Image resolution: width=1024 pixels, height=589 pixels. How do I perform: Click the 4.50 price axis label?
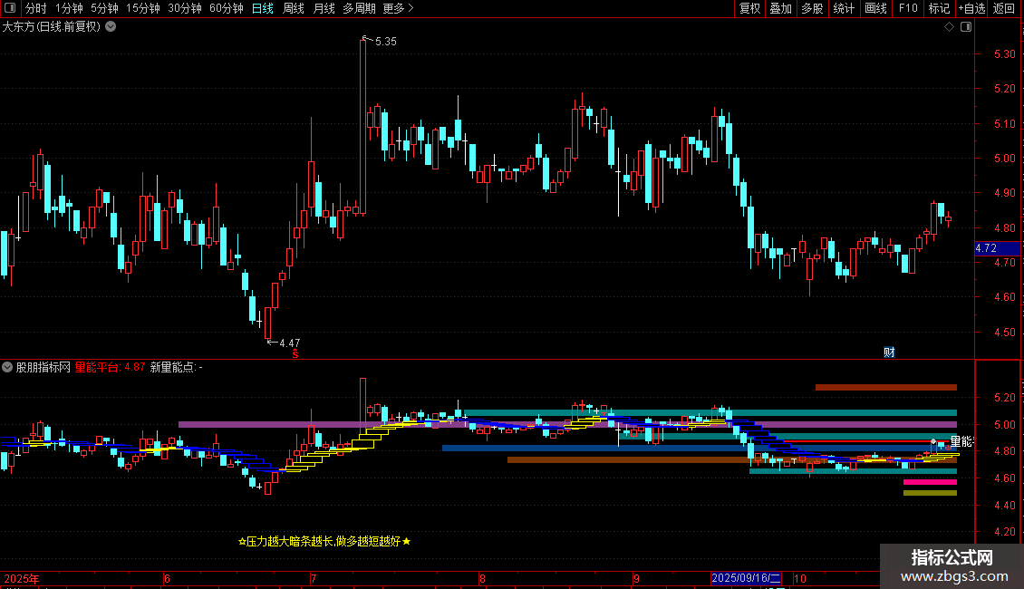point(1004,333)
